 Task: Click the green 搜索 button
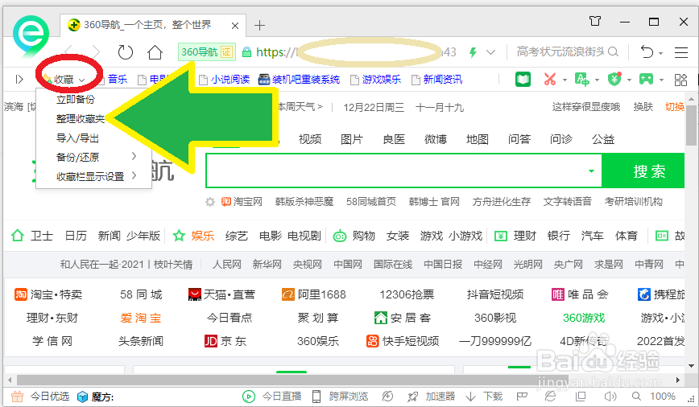click(643, 171)
